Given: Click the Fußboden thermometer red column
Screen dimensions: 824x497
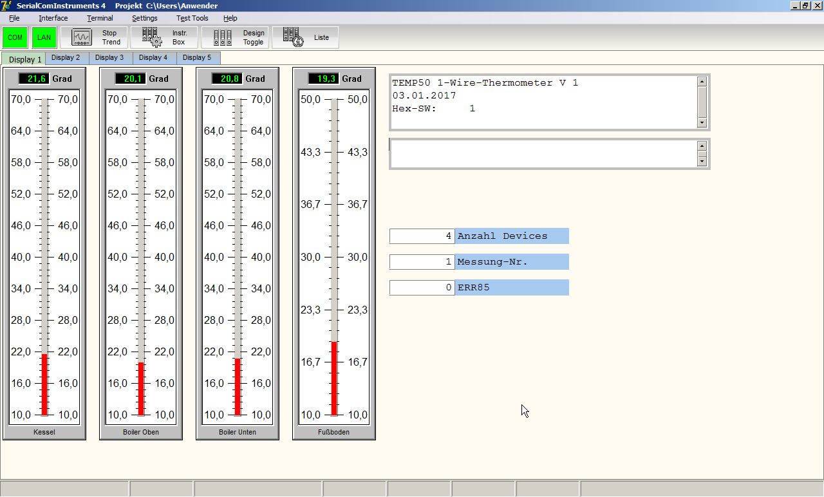Looking at the screenshot, I should (334, 379).
